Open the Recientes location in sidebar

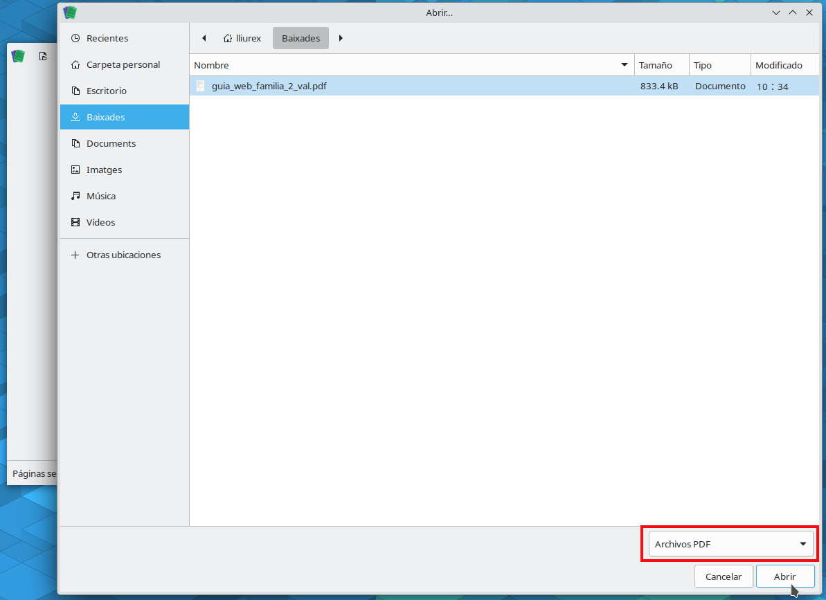[125, 38]
